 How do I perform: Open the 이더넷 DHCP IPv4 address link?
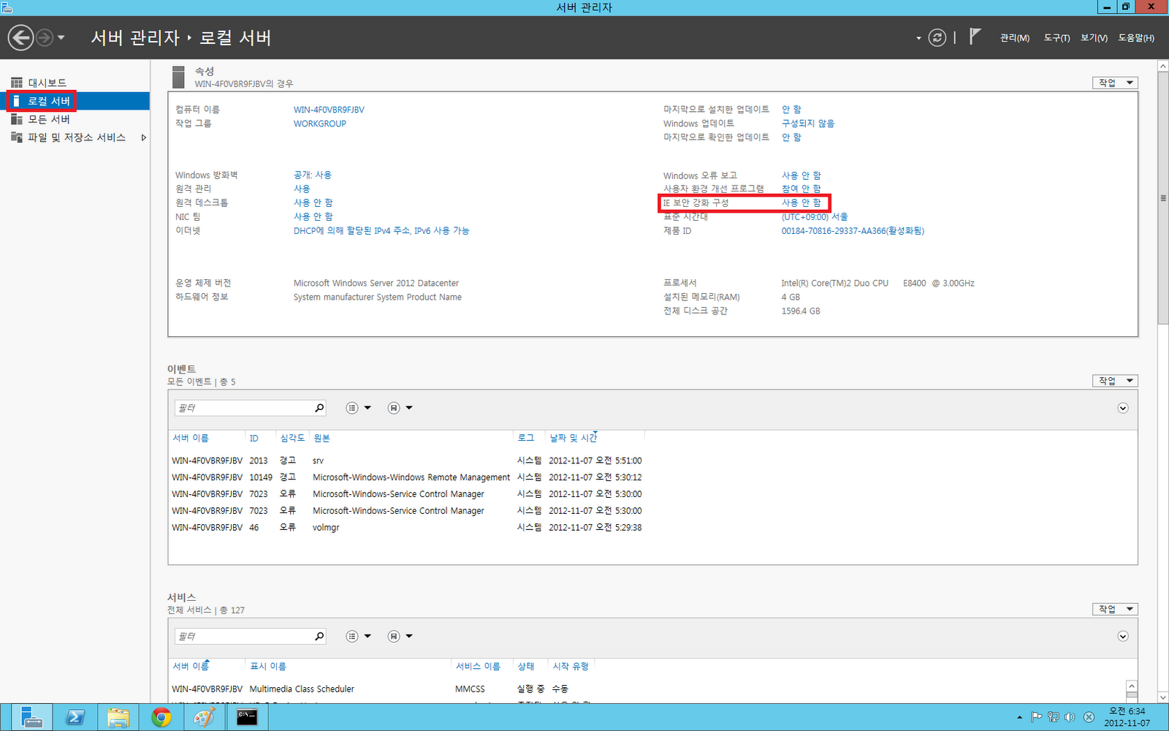(381, 230)
